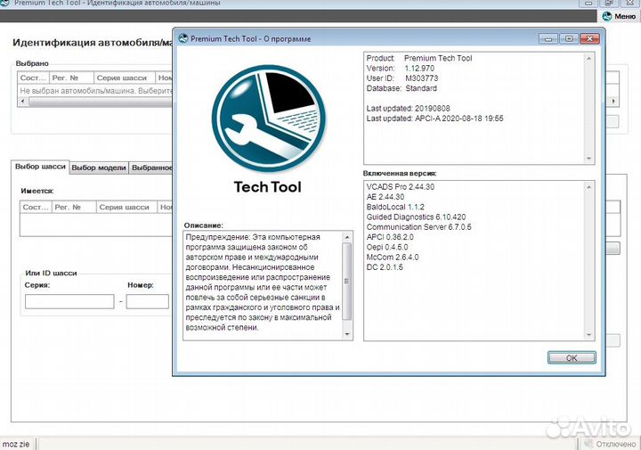Switch to the Выбор шасси tab
The height and width of the screenshot is (450, 641).
coord(41,167)
